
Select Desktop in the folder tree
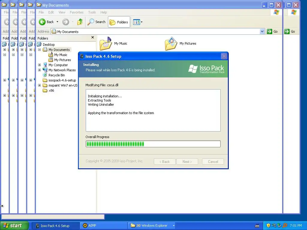point(49,45)
